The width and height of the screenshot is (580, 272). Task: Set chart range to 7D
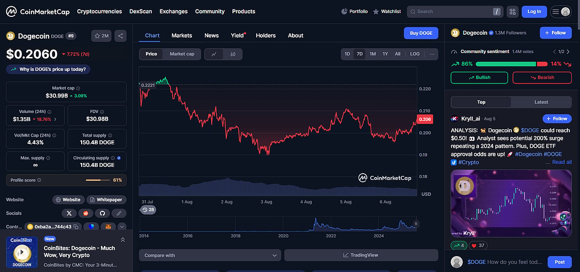(360, 54)
